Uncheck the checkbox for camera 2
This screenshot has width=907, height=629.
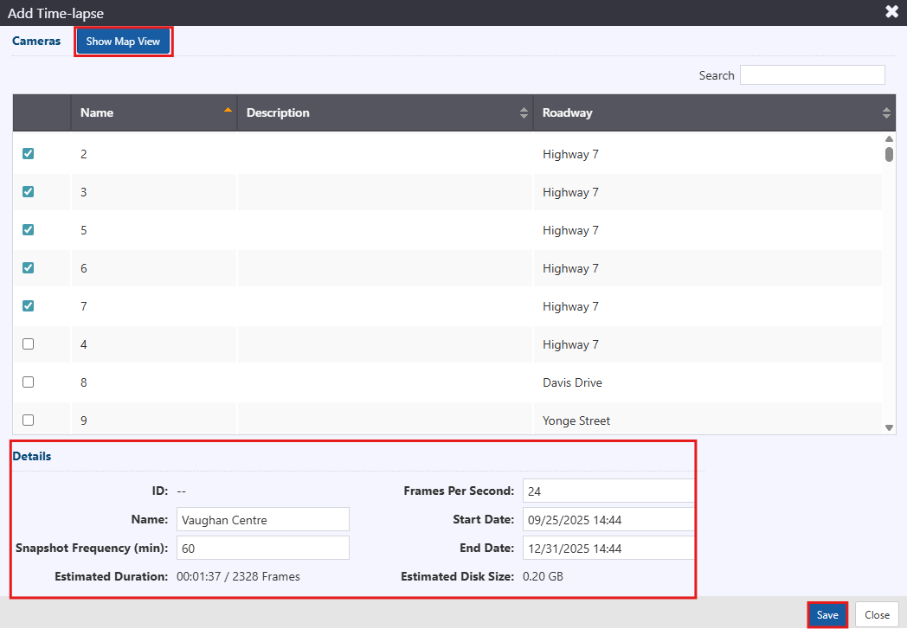pyautogui.click(x=28, y=154)
